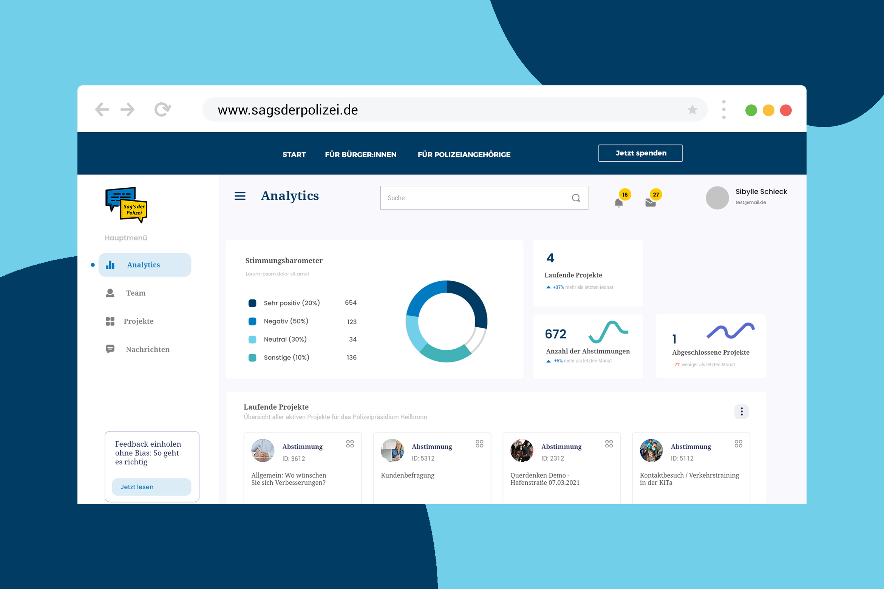Click the Jetzt spenden button
This screenshot has height=589, width=884.
pyautogui.click(x=640, y=153)
